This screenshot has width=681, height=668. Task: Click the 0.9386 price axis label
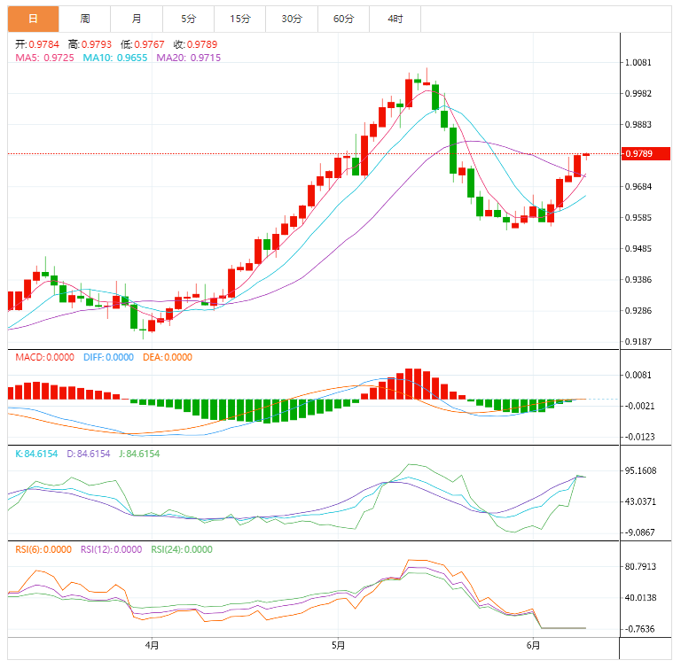point(638,280)
